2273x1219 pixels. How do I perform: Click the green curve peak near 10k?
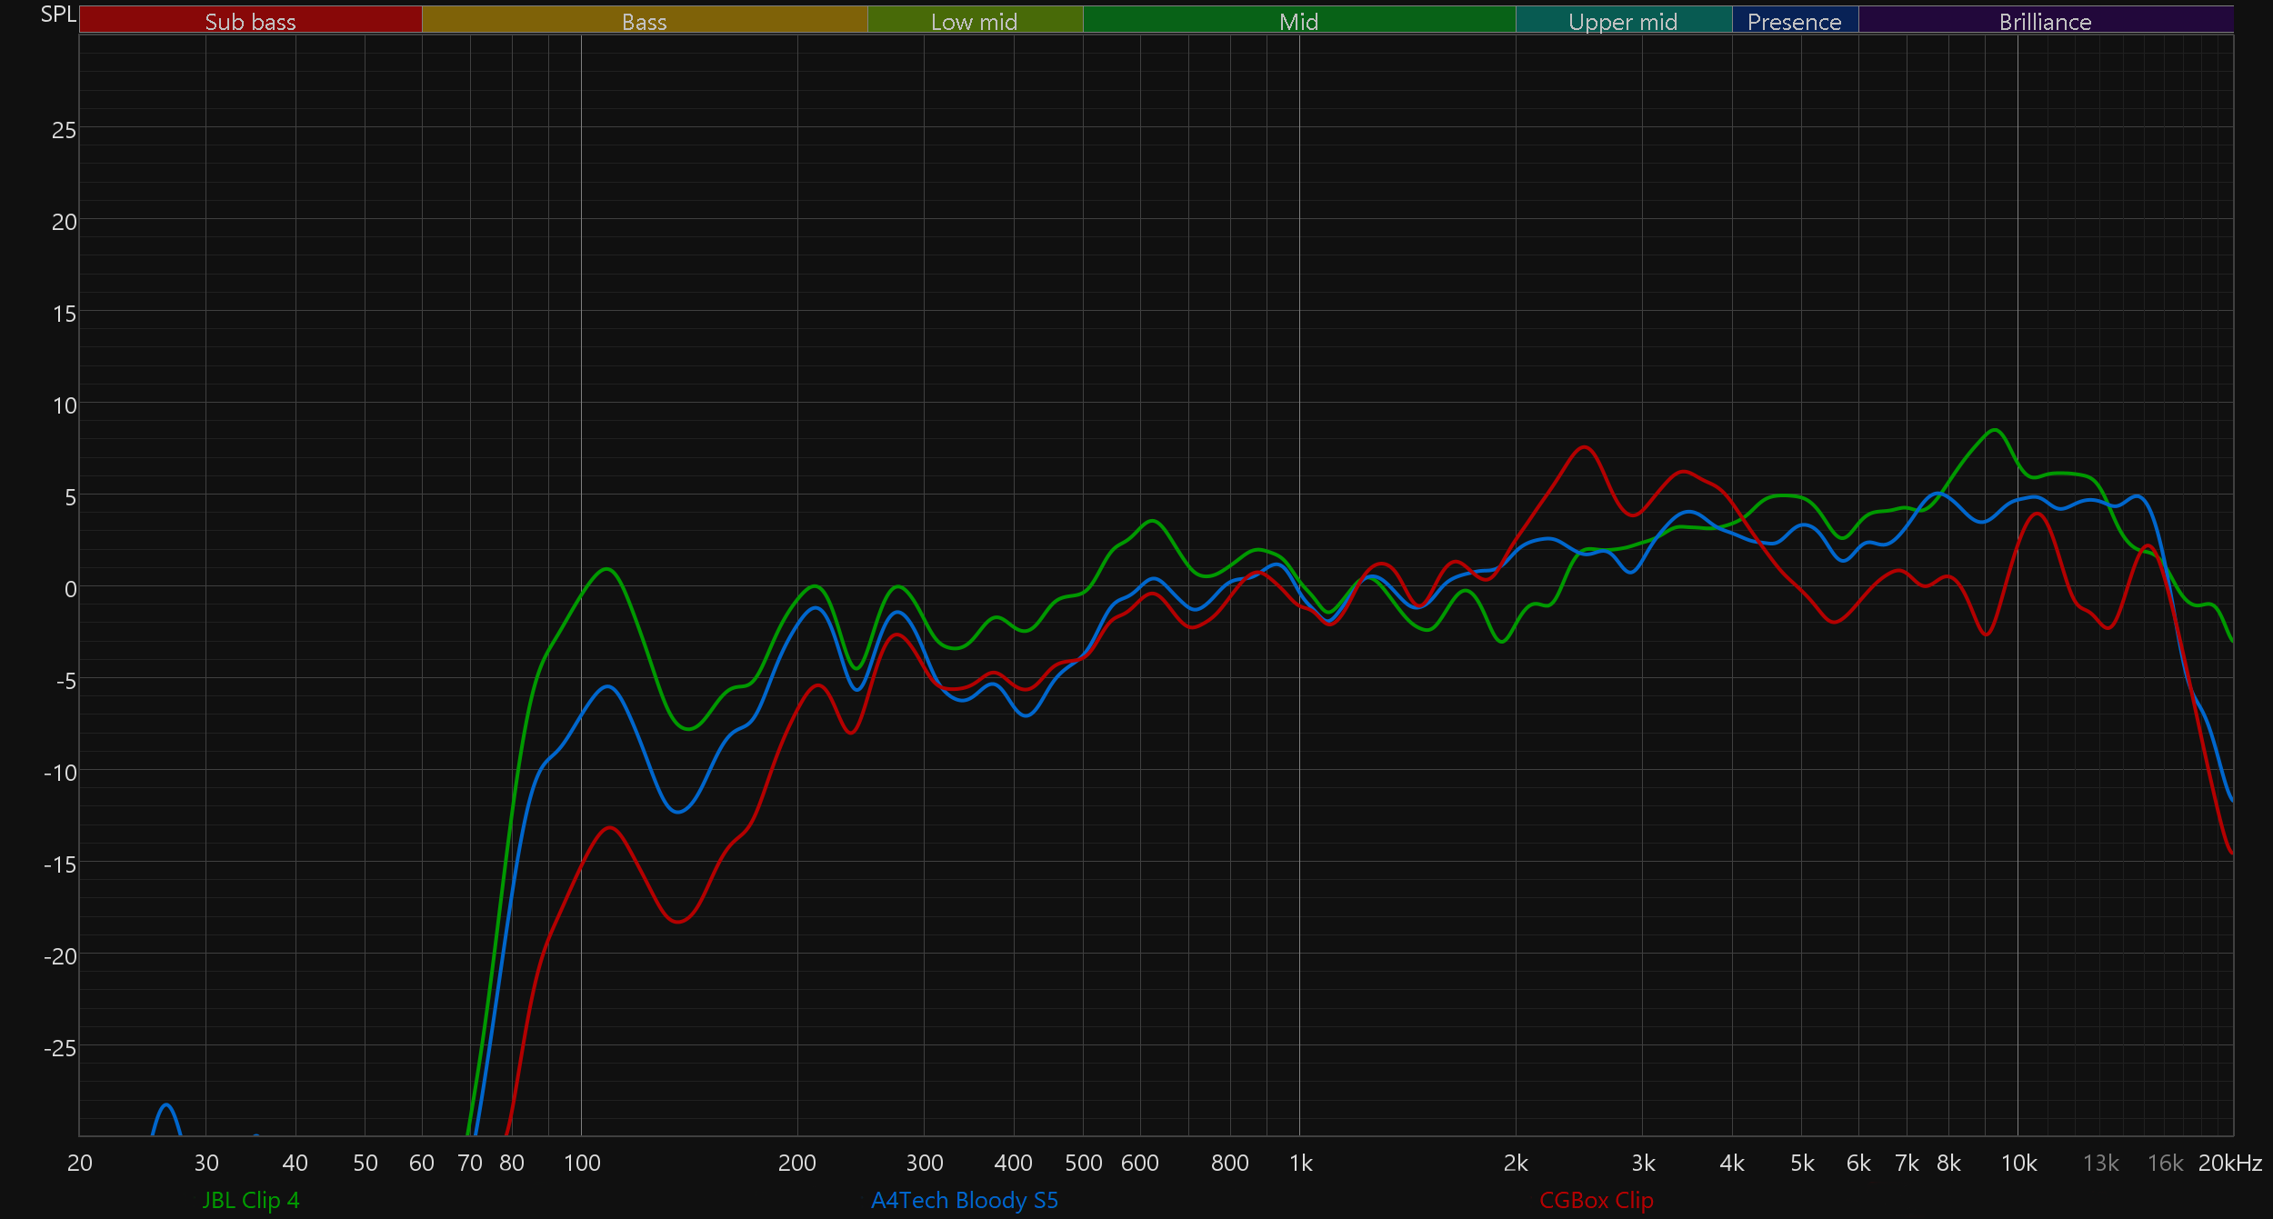[1994, 430]
